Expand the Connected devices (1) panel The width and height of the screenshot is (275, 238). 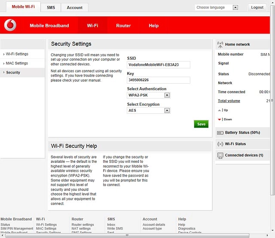242,156
